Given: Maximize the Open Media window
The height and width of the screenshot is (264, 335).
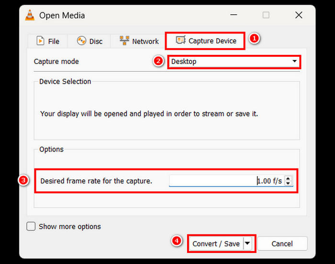Looking at the screenshot, I should (266, 15).
